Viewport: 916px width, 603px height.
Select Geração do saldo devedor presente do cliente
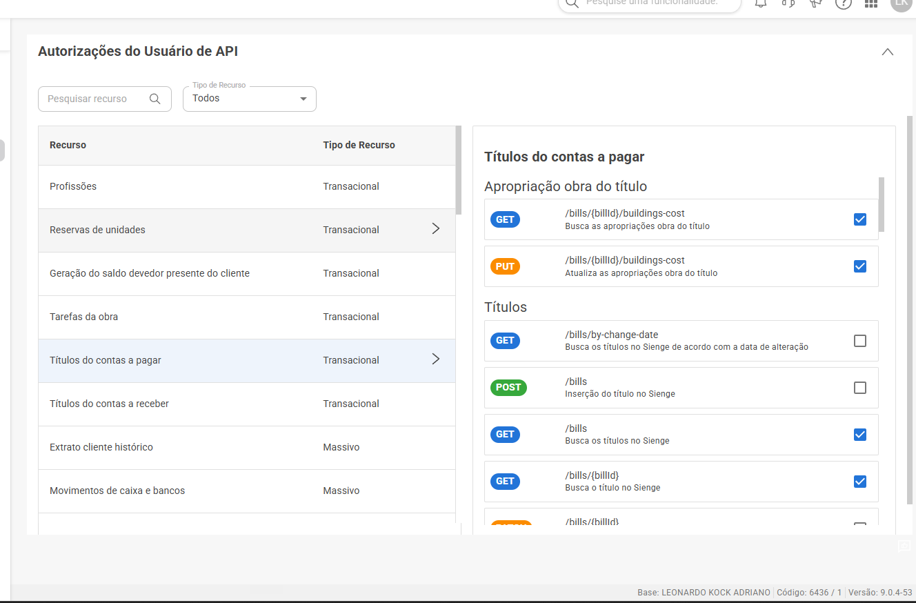click(246, 273)
